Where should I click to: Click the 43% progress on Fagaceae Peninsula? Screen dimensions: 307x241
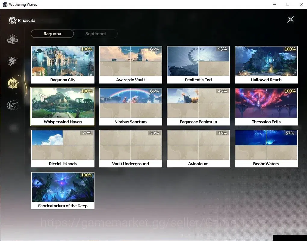[222, 91]
